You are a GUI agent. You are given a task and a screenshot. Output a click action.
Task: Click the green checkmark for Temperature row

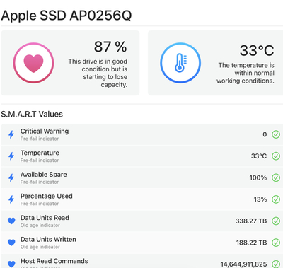[276, 156]
